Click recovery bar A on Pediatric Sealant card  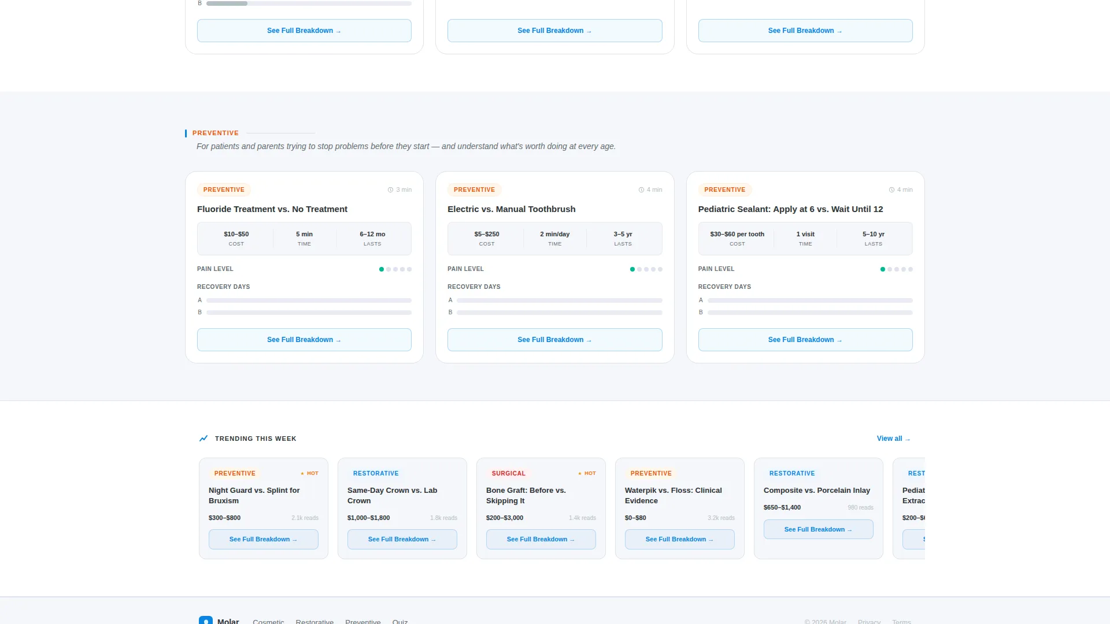click(810, 300)
